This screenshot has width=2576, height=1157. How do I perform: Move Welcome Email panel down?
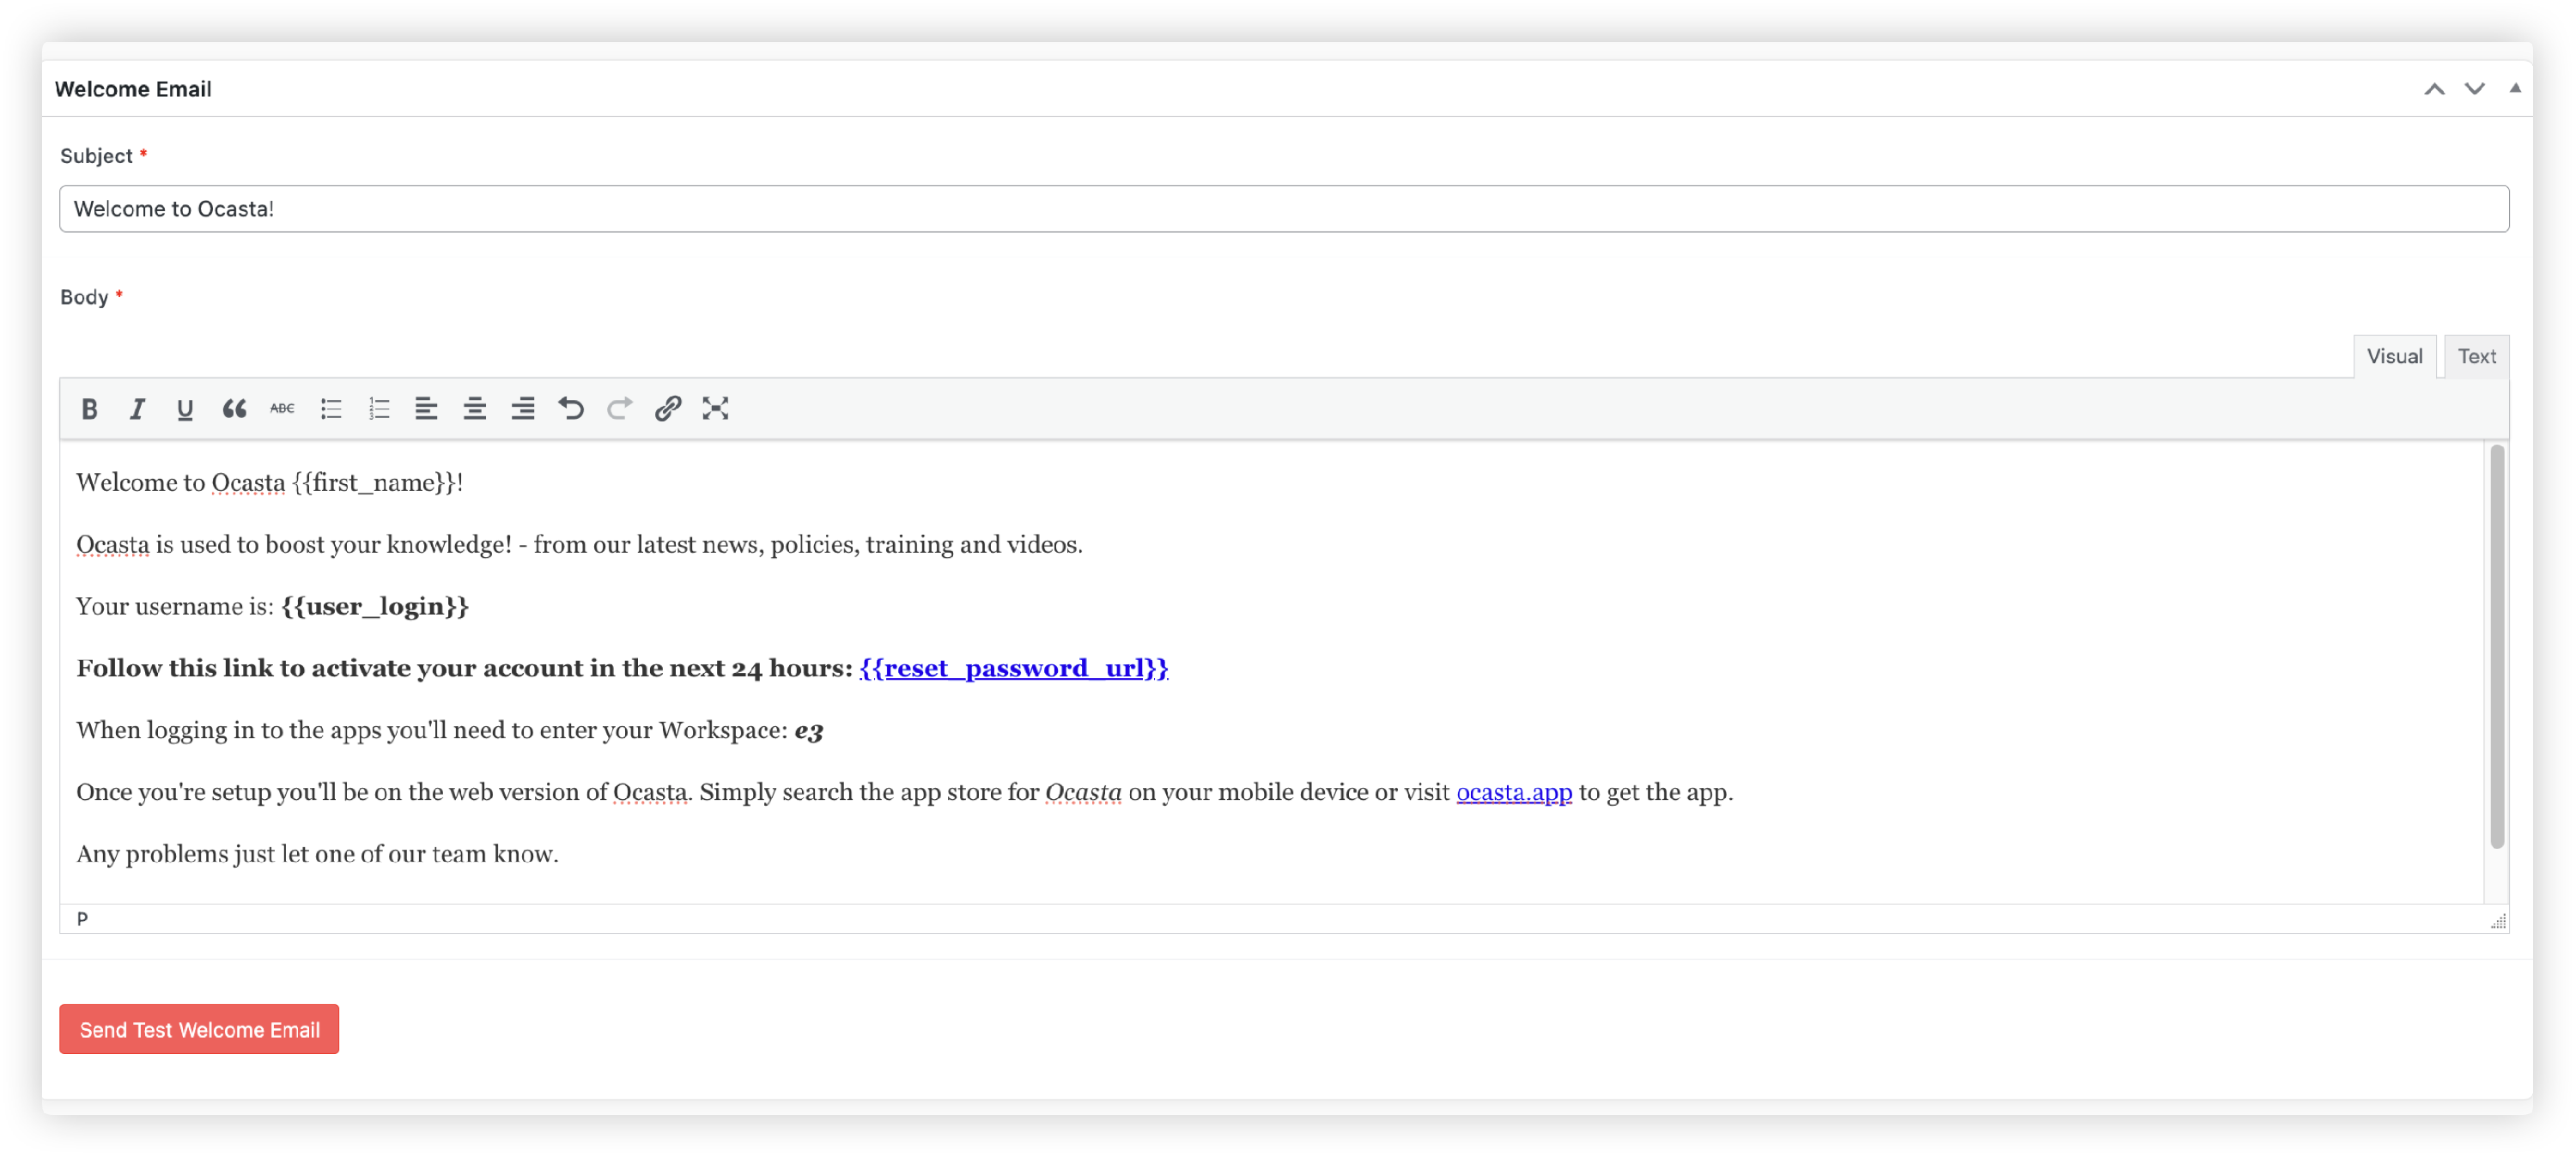(x=2474, y=89)
